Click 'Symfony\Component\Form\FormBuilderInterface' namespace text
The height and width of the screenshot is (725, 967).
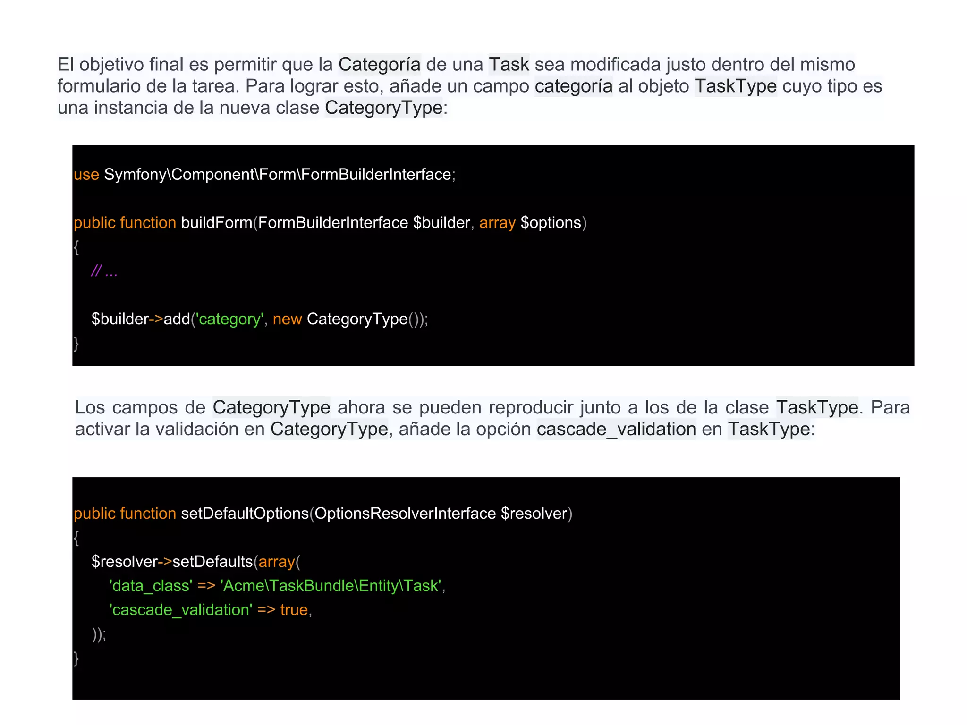click(278, 175)
